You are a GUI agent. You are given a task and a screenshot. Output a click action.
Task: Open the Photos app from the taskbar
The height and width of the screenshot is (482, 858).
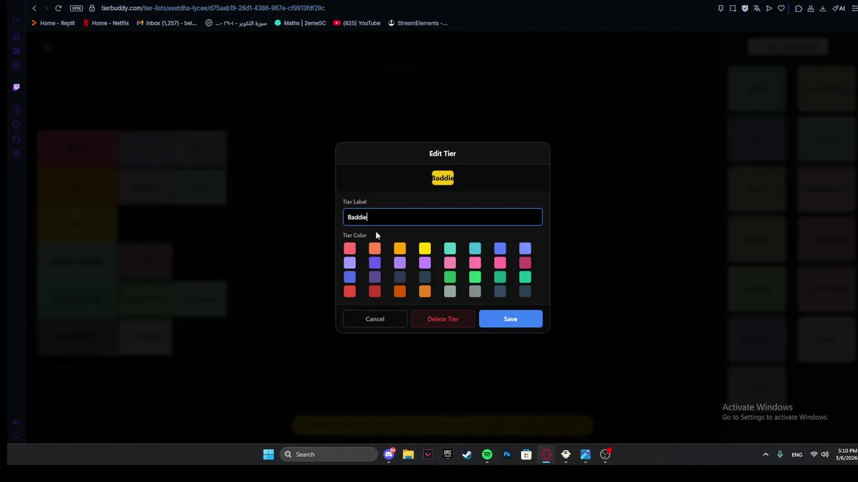click(x=585, y=455)
